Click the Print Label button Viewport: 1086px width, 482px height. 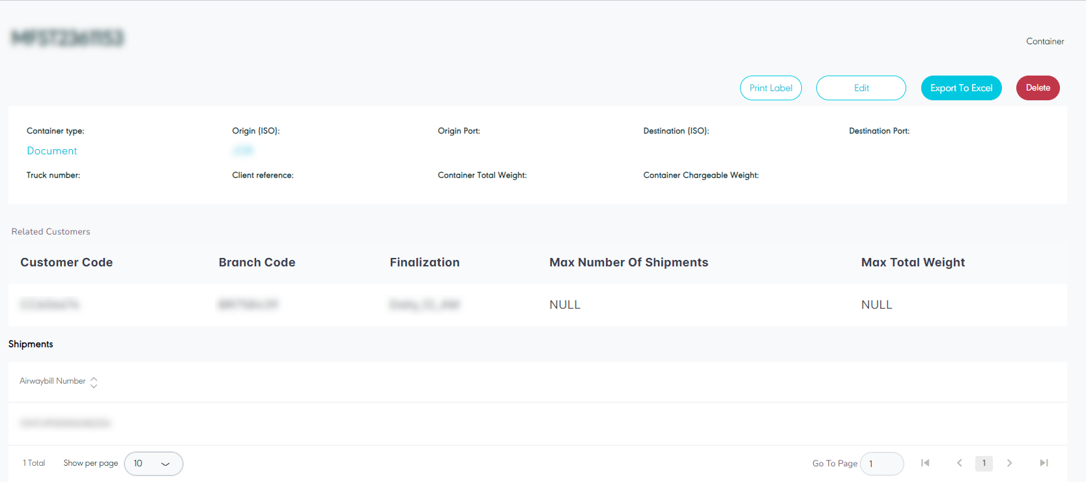click(771, 88)
